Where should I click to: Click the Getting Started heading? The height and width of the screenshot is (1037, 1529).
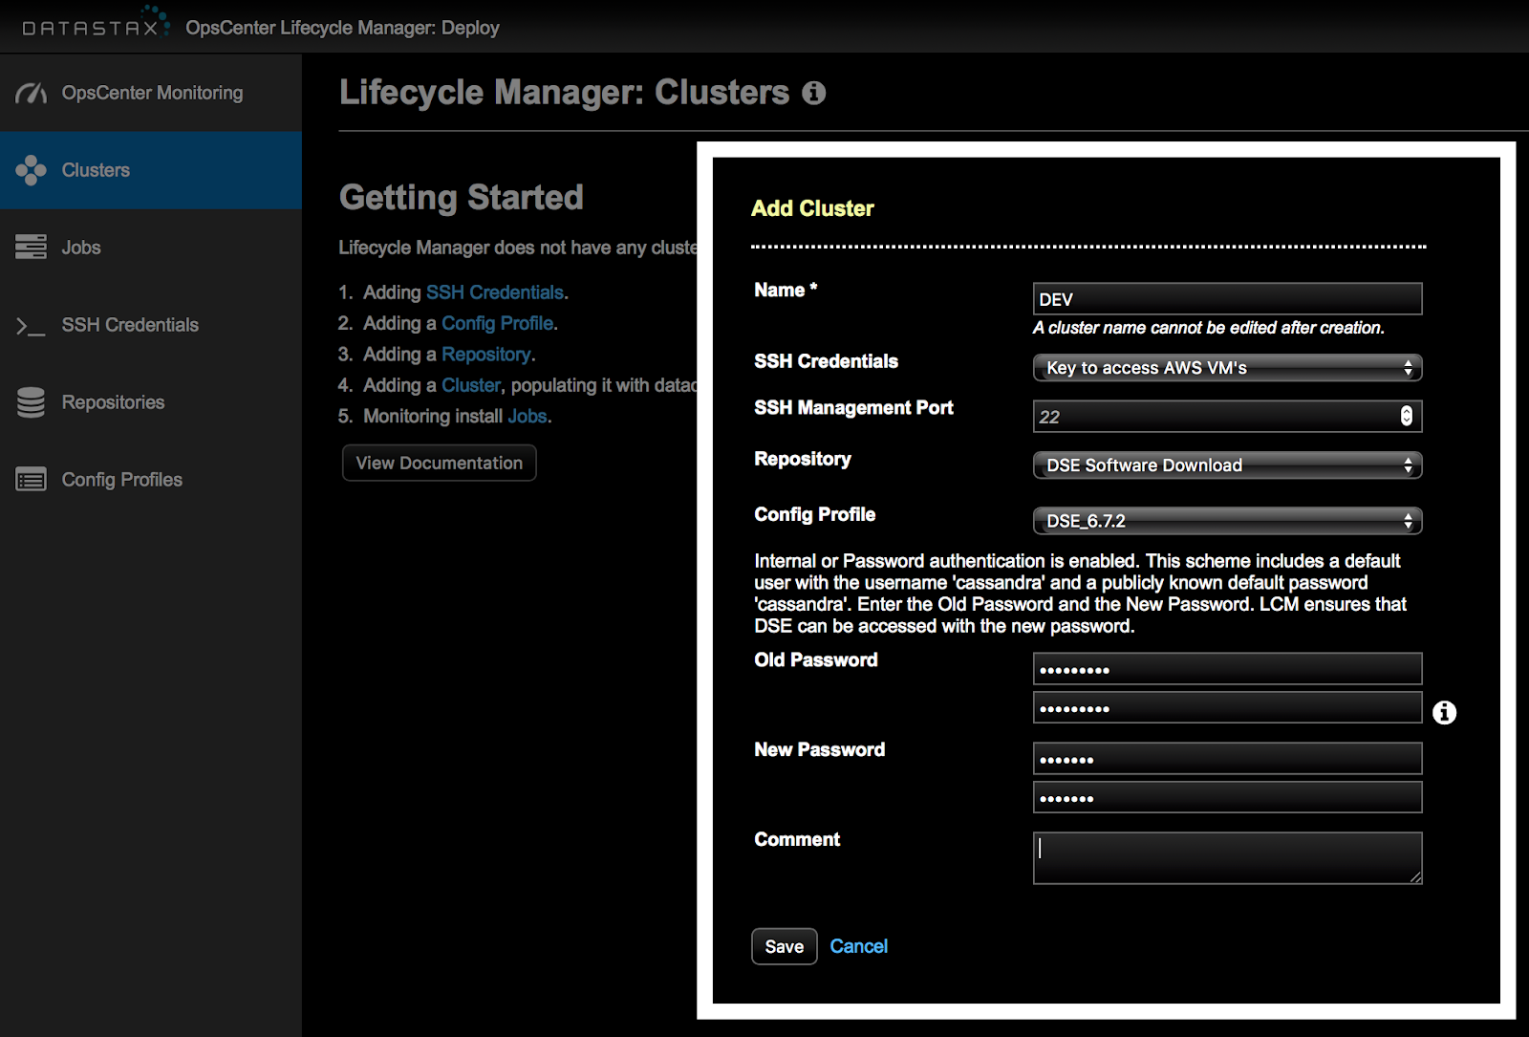(x=462, y=197)
